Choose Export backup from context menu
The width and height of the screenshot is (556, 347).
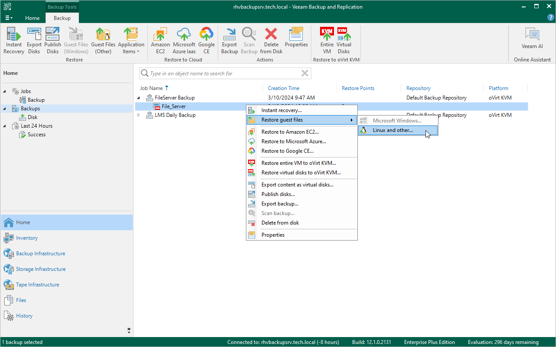pos(302,204)
